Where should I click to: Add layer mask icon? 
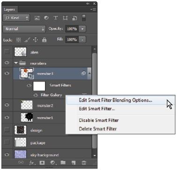42,163
